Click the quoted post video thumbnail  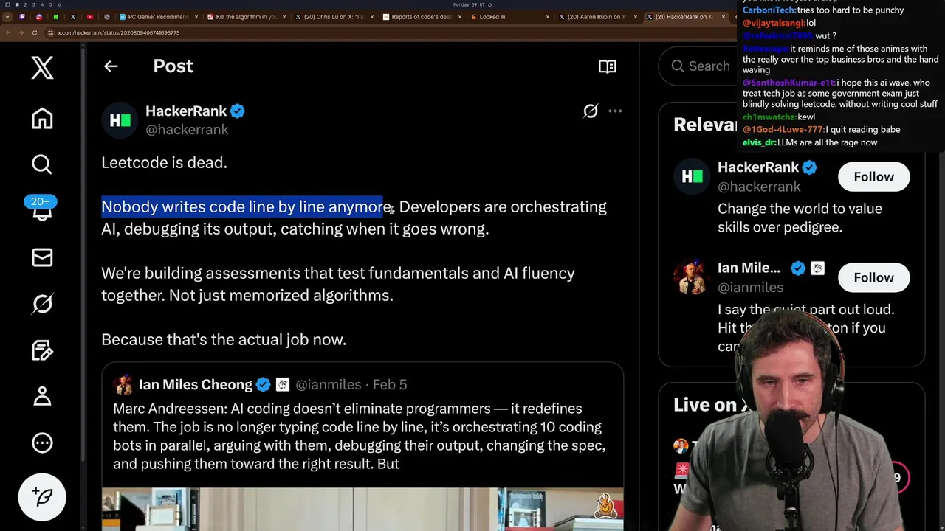pyautogui.click(x=362, y=509)
